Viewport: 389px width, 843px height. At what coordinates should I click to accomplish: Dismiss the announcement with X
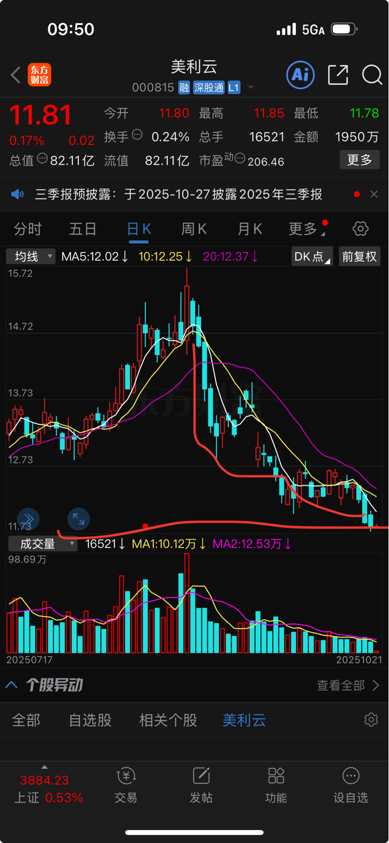click(374, 194)
